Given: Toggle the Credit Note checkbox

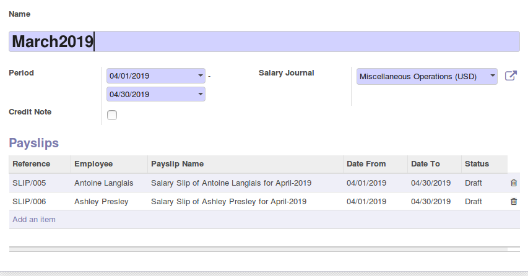Looking at the screenshot, I should point(112,114).
